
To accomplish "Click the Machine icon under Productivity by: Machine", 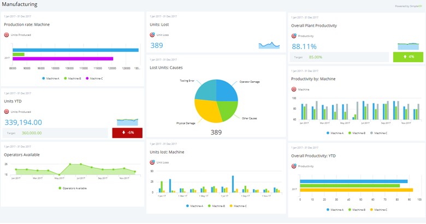I will tap(294, 89).
